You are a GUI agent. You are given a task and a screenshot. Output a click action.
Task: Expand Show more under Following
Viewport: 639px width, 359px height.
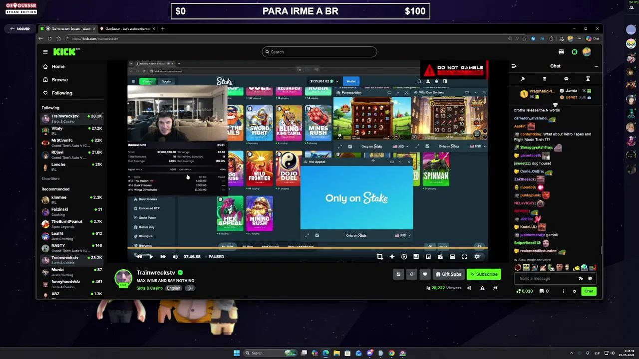(x=50, y=179)
